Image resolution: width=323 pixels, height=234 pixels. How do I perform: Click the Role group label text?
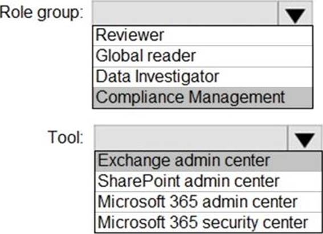pyautogui.click(x=42, y=13)
